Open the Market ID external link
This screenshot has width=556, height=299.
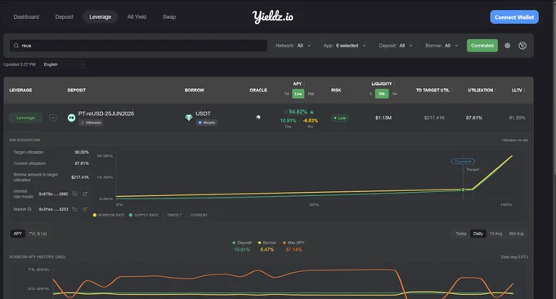(x=85, y=209)
